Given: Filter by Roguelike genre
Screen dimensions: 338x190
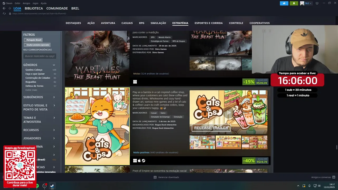Looking at the screenshot, I should (31, 82).
